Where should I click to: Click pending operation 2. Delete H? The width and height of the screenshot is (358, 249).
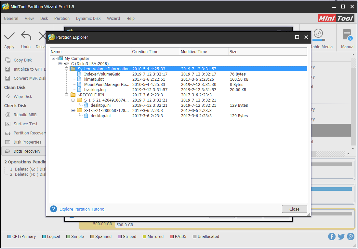pyautogui.click(x=28, y=174)
